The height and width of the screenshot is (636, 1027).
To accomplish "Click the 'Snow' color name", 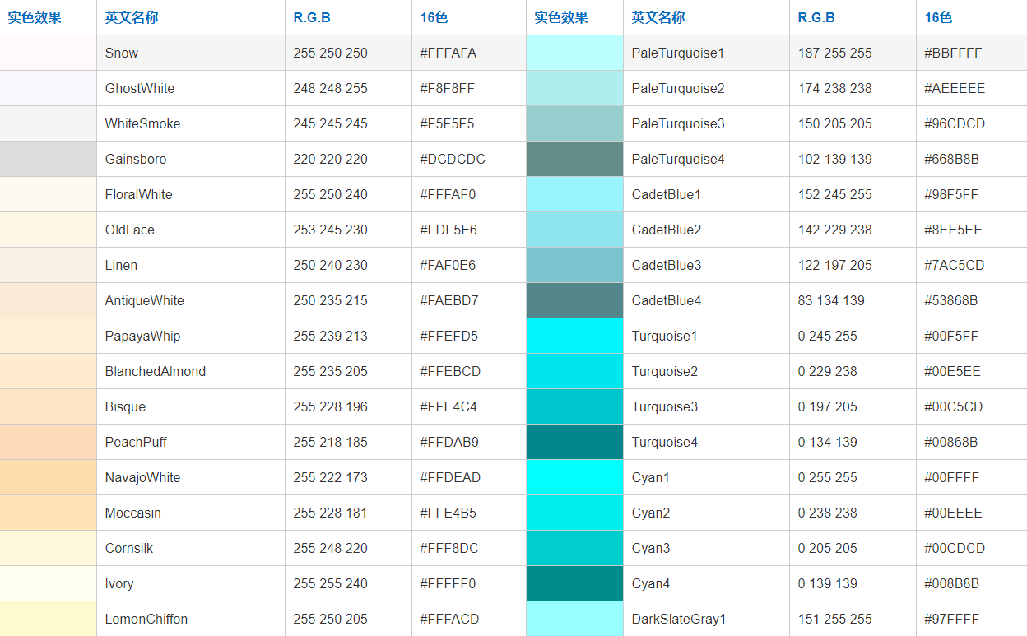I will click(122, 53).
